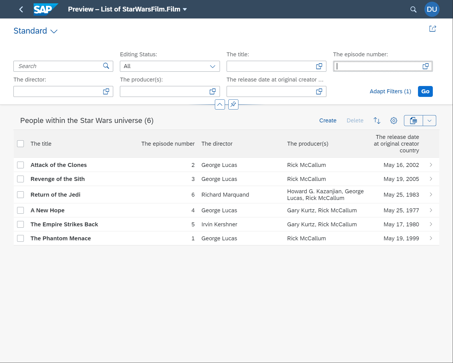Select The Phantom Menace checkbox
The image size is (453, 363).
[20, 238]
